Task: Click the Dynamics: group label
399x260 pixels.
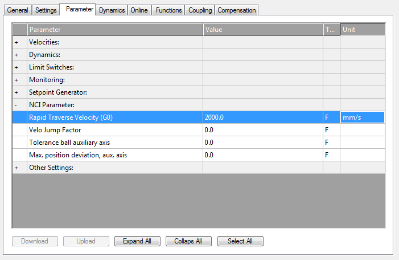Action: (x=44, y=55)
